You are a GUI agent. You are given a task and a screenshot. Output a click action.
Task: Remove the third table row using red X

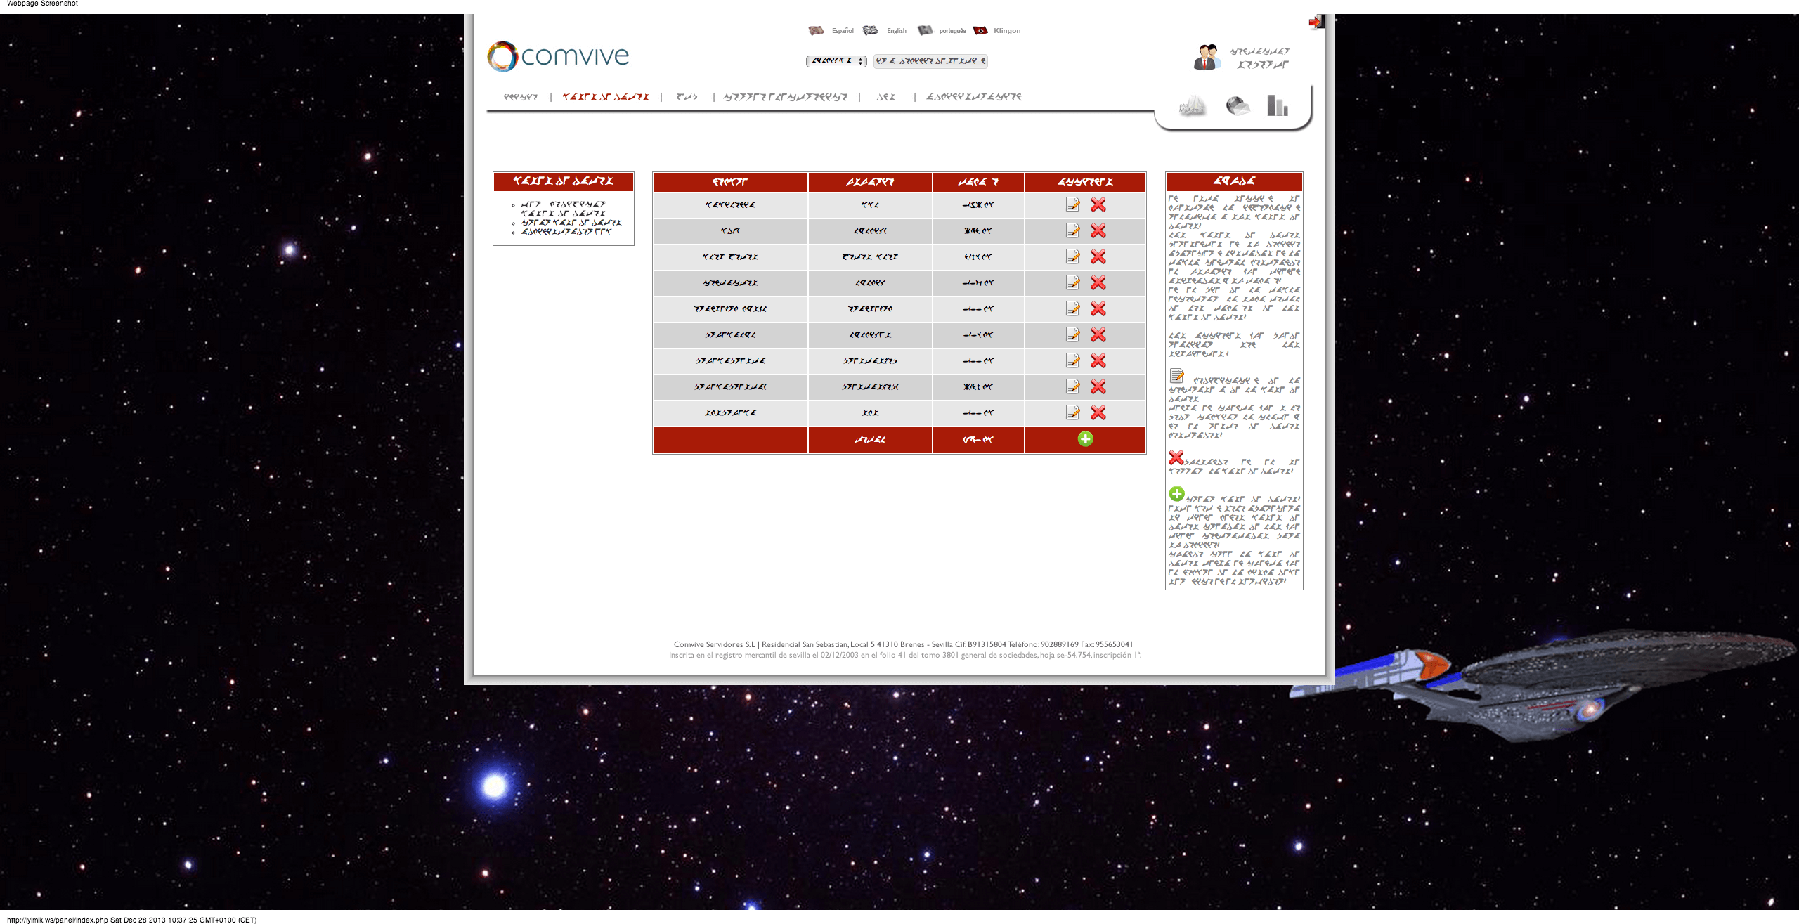point(1098,256)
